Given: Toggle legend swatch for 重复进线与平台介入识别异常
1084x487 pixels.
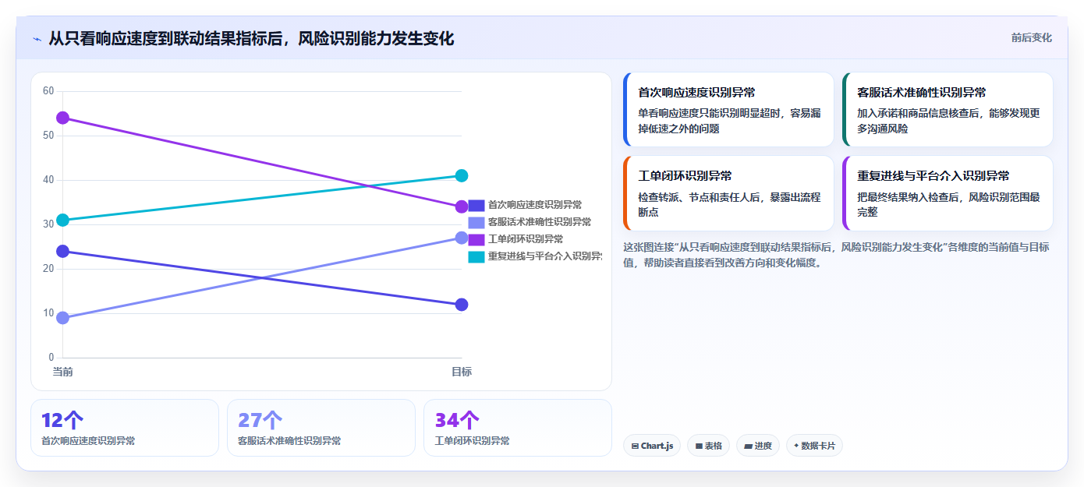Looking at the screenshot, I should click(x=476, y=256).
